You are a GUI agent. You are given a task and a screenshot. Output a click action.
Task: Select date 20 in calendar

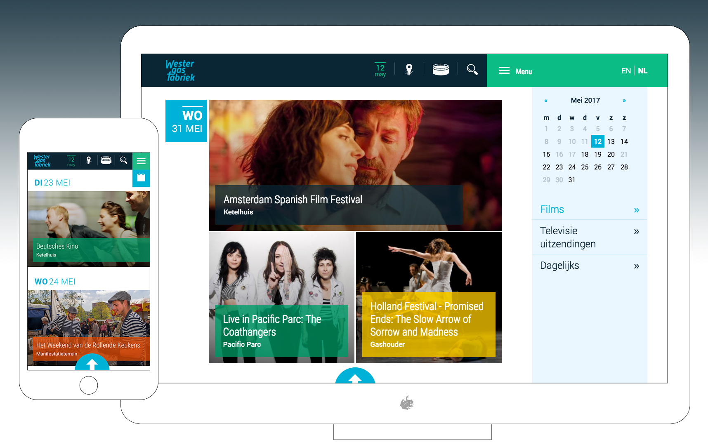(611, 154)
